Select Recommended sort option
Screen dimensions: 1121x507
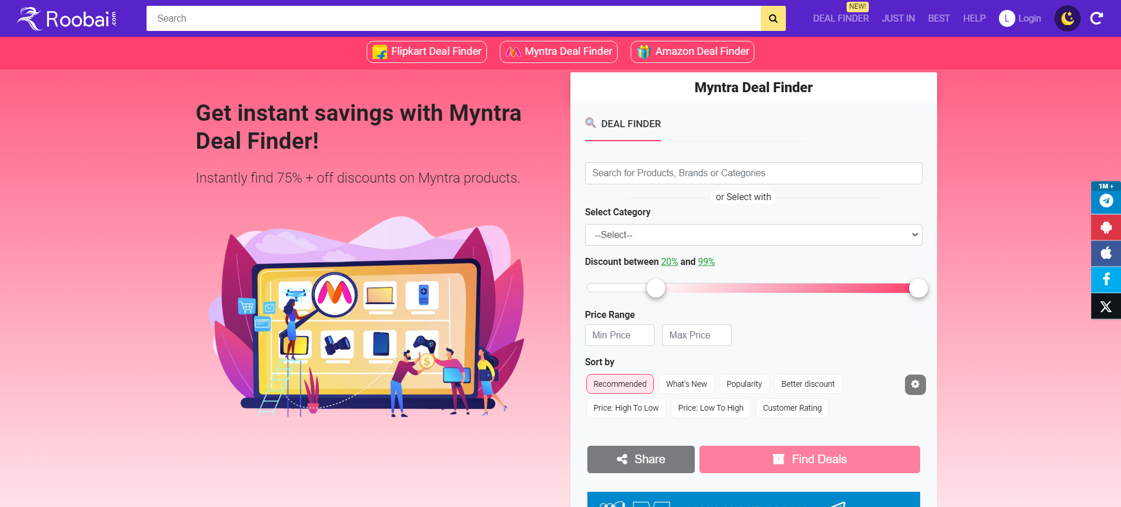pyautogui.click(x=620, y=384)
